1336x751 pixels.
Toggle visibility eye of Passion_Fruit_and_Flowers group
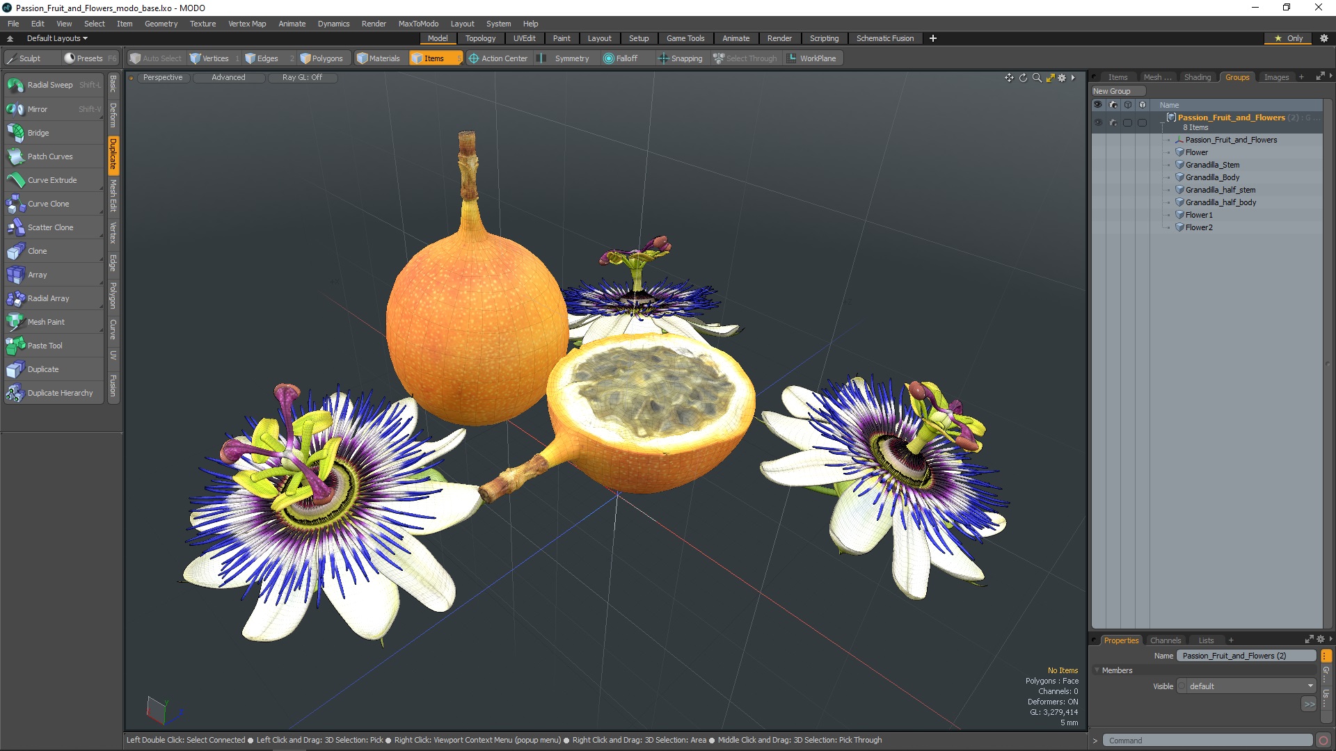[x=1098, y=122]
